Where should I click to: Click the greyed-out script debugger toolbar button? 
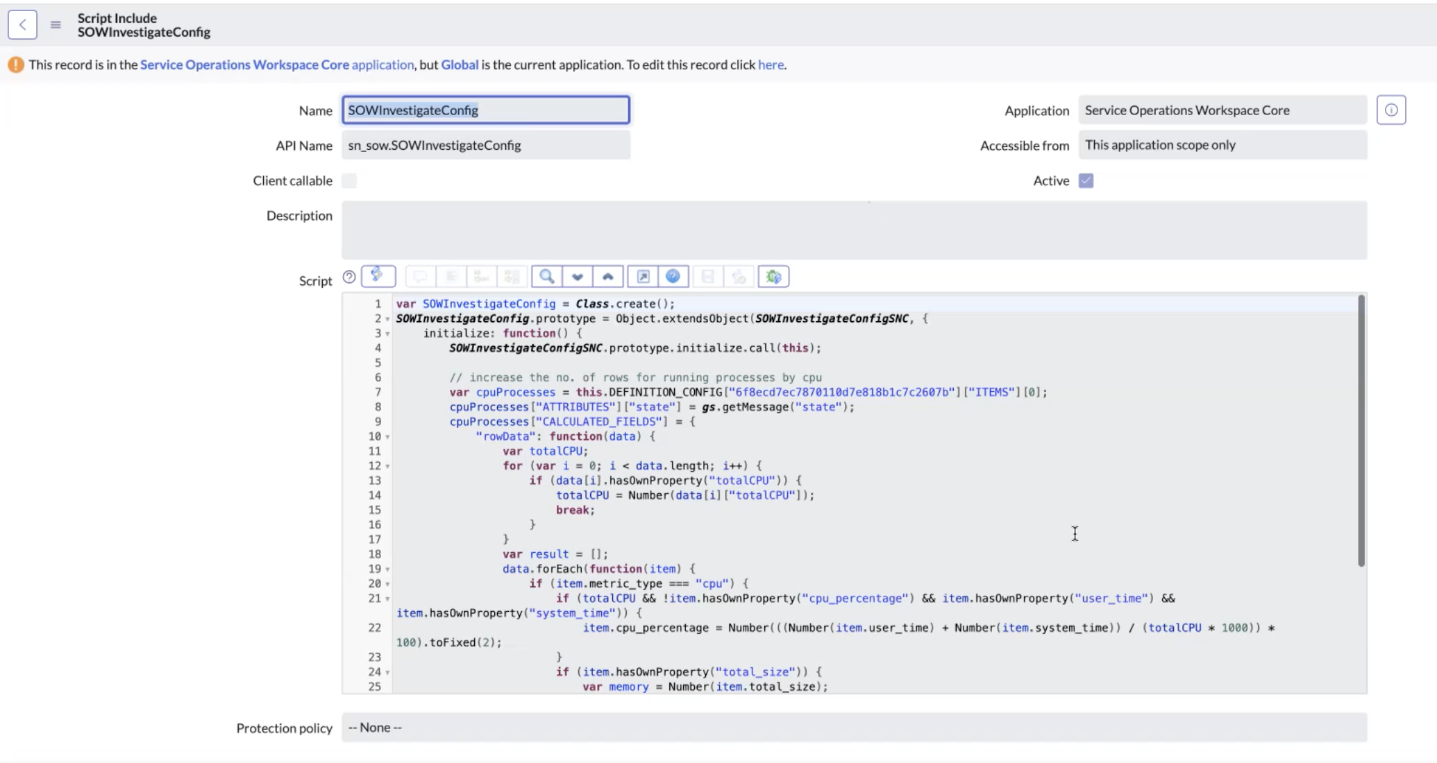(x=739, y=277)
